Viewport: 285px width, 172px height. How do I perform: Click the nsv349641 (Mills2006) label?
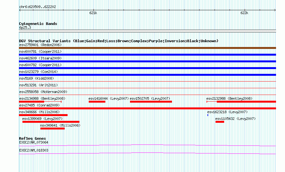point(60,125)
